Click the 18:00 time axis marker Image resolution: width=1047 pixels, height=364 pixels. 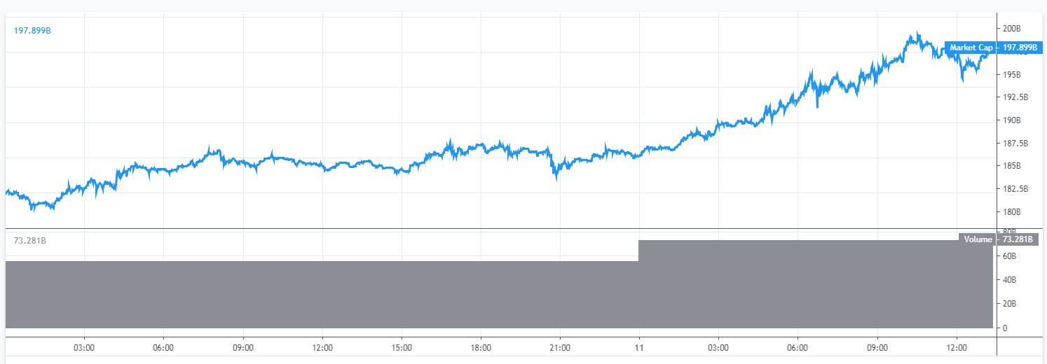481,346
